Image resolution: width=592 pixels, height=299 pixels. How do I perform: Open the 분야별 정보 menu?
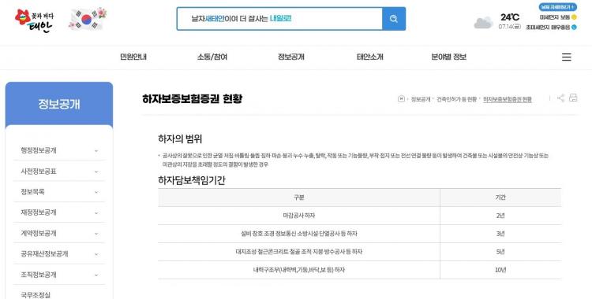[x=449, y=57]
